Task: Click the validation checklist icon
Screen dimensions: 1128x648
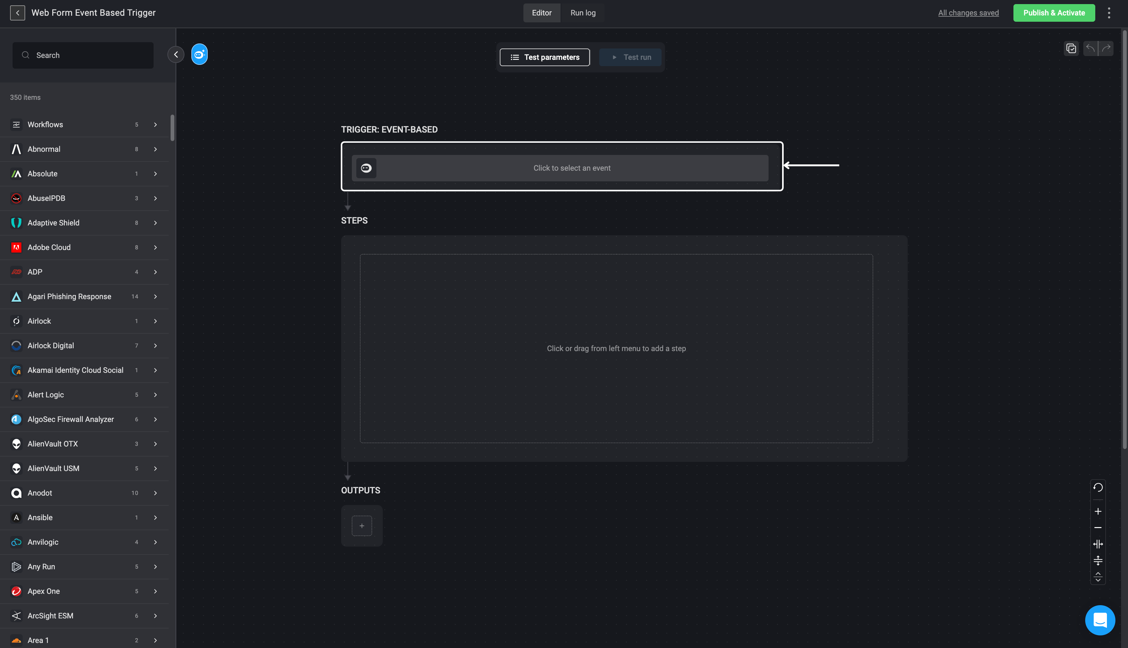Action: tap(1071, 48)
